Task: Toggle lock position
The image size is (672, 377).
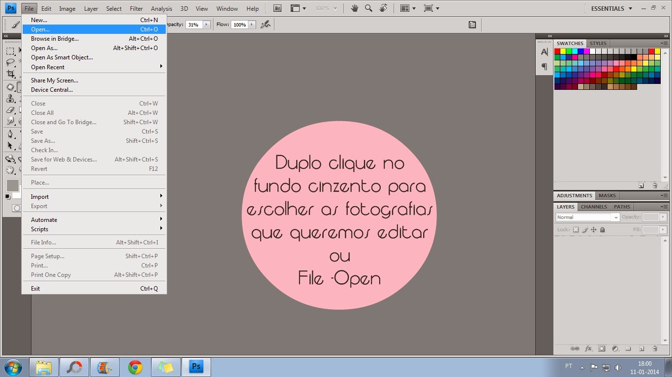Action: pyautogui.click(x=594, y=230)
